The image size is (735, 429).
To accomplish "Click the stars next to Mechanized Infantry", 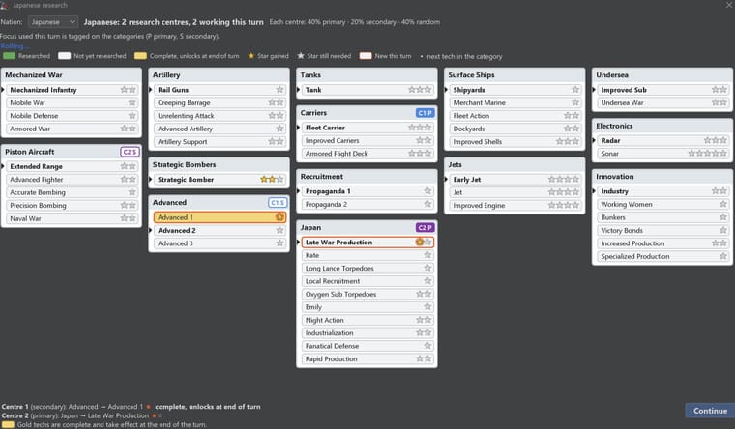I will 128,90.
